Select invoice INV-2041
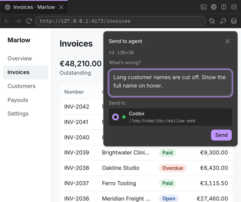241x202 pixels. (x=76, y=122)
